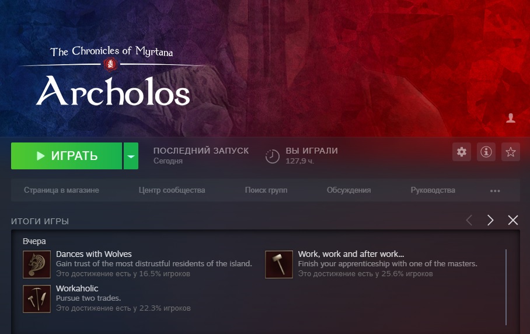This screenshot has height=334, width=530.
Task: Open Страница в магазине link
Action: [x=61, y=190]
